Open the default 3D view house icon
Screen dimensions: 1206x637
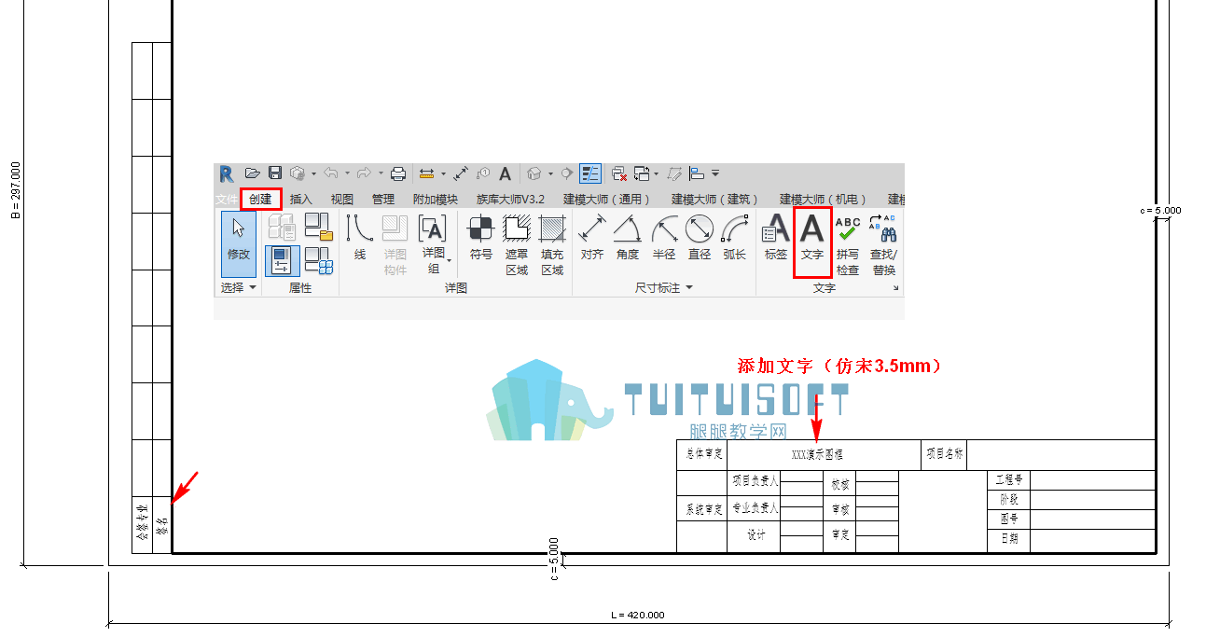click(x=534, y=173)
